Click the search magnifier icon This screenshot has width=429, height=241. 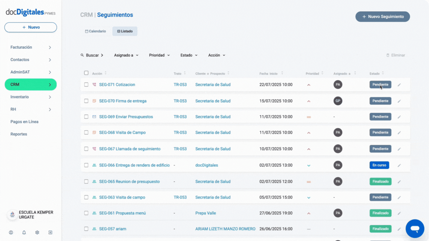[82, 55]
